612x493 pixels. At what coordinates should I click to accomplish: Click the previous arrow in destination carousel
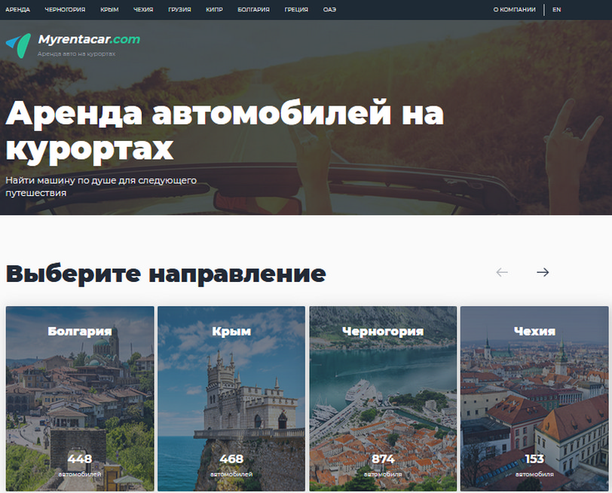pyautogui.click(x=502, y=272)
